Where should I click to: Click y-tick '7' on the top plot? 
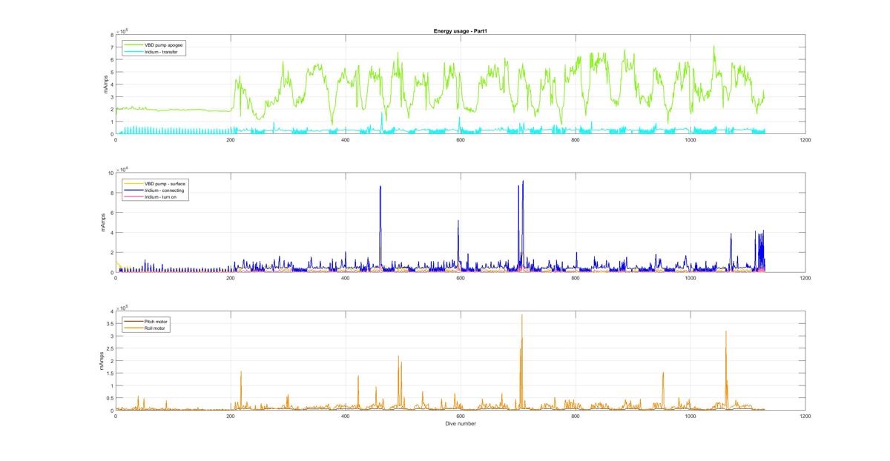[112, 47]
